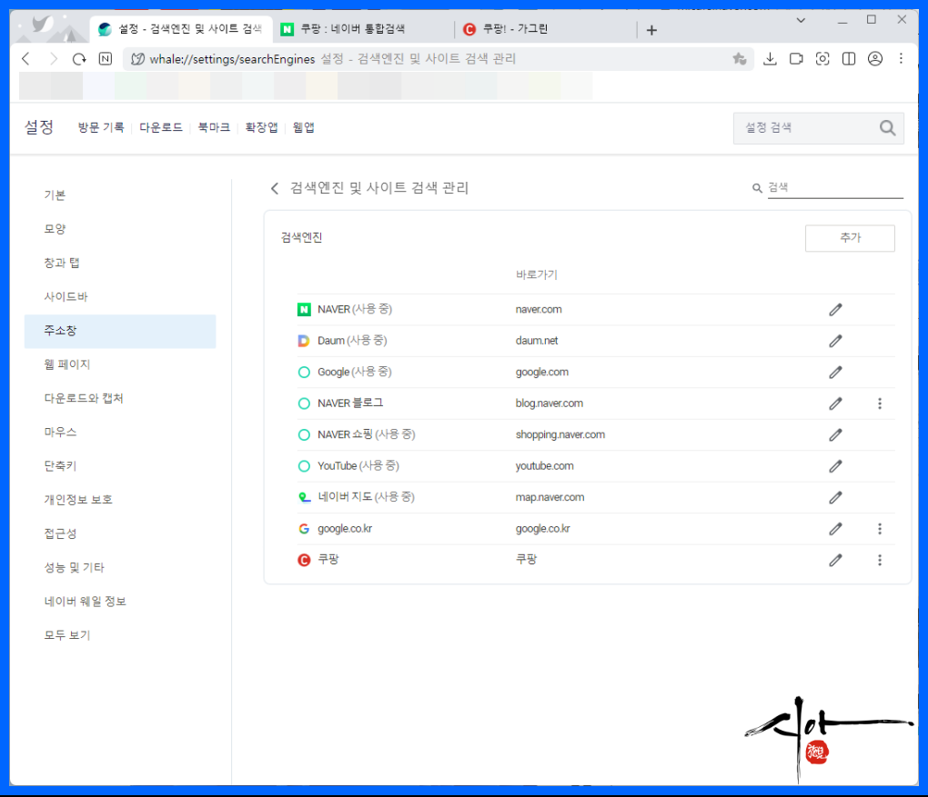Open 북마크 in settings header

pos(214,128)
